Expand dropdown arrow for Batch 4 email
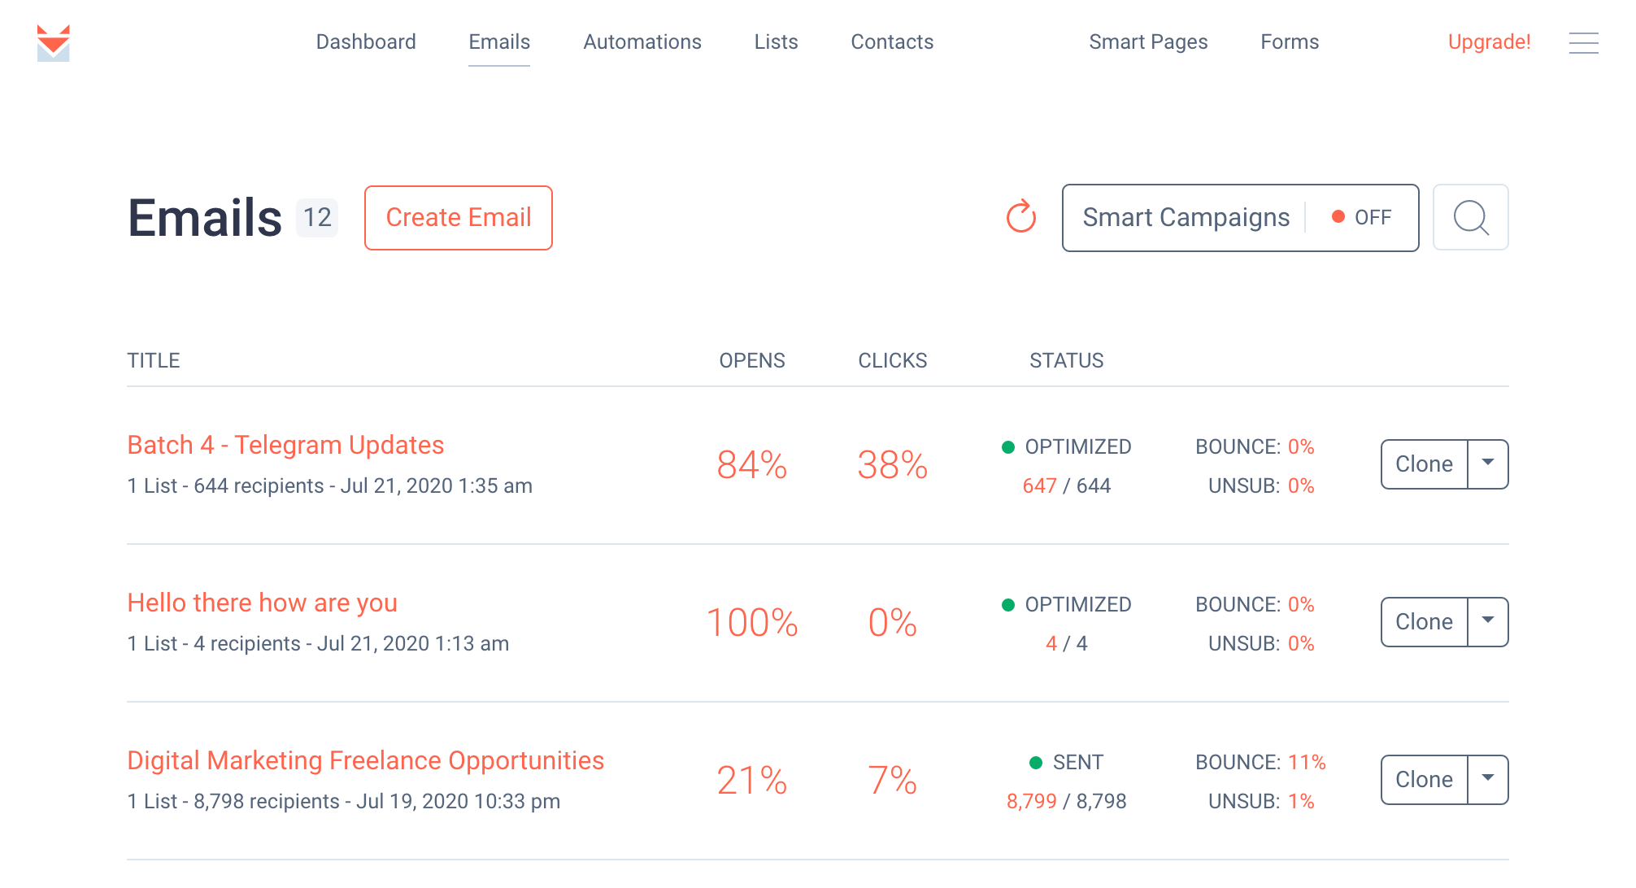 click(x=1488, y=464)
